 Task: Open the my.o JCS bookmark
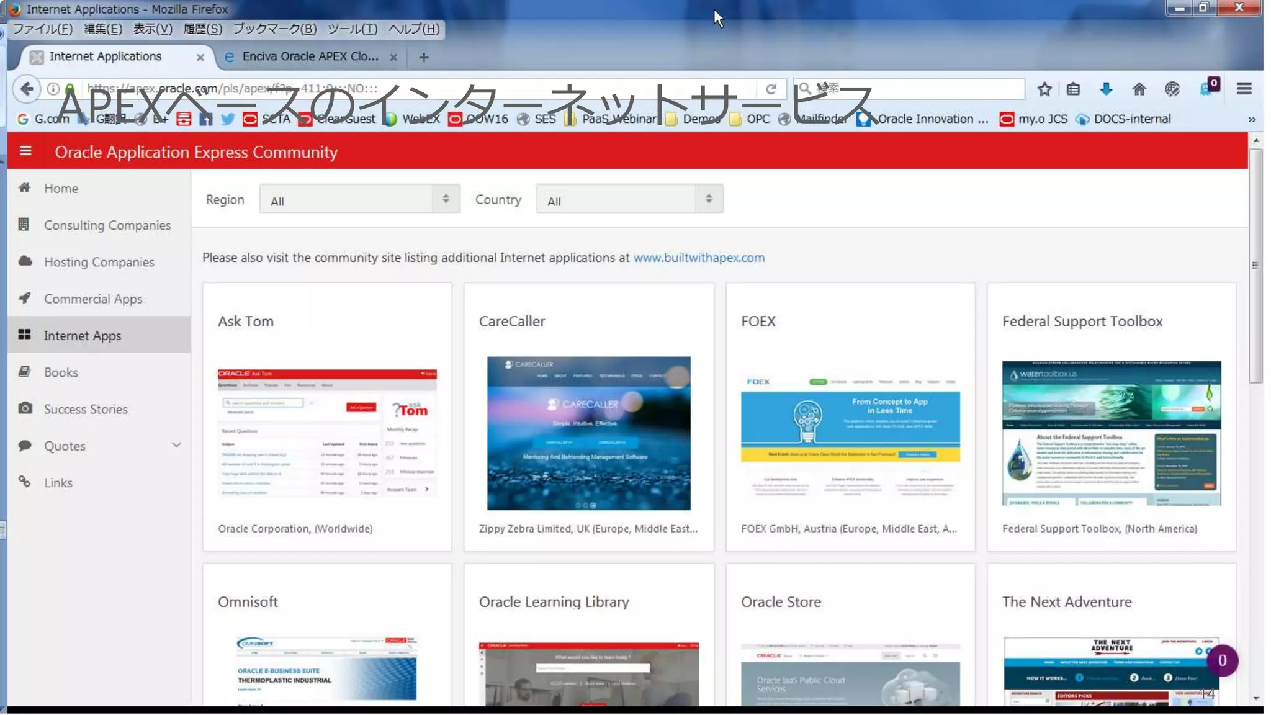tap(1033, 119)
